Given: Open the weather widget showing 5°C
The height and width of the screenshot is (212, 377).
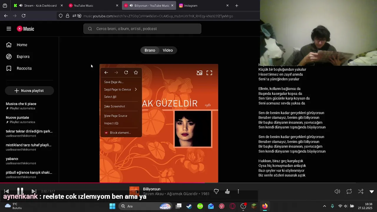Looking at the screenshot, I should (14, 206).
